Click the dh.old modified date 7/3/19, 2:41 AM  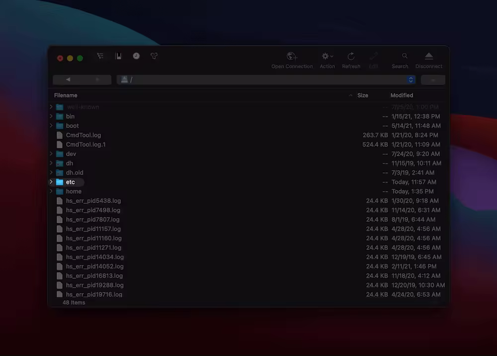(413, 173)
